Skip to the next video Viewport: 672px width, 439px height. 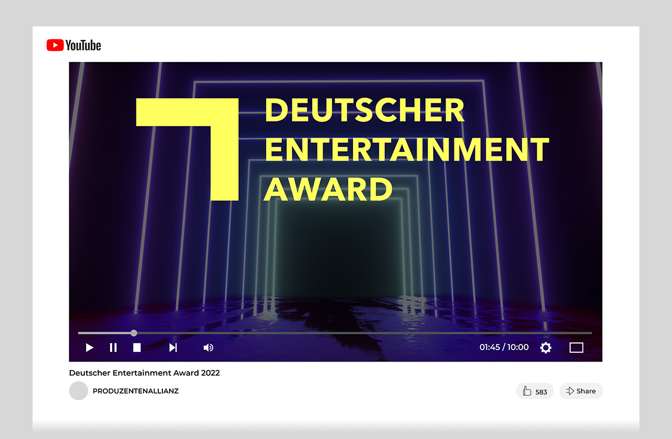tap(173, 348)
